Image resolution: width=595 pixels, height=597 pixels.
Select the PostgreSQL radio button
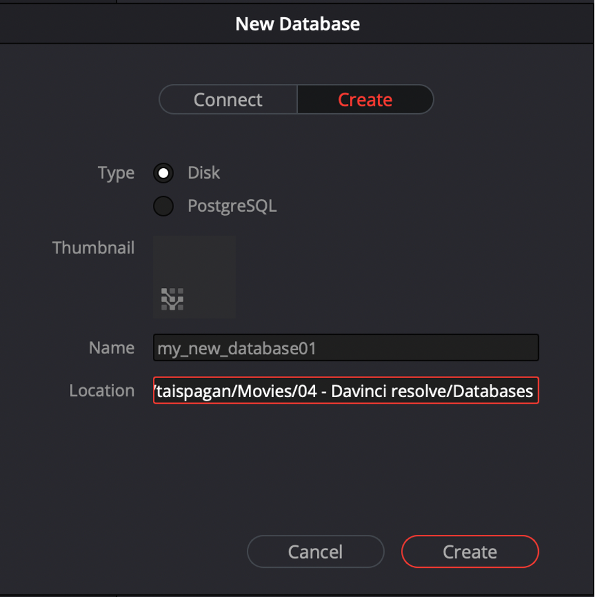point(163,206)
